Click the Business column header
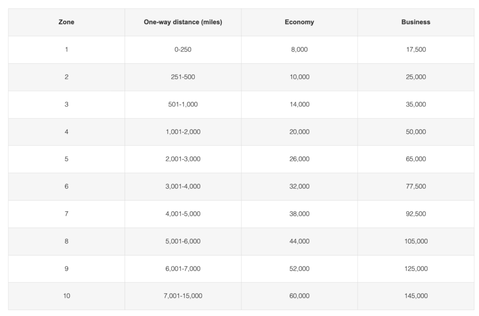Viewport: 479px width, 316px height. click(416, 22)
